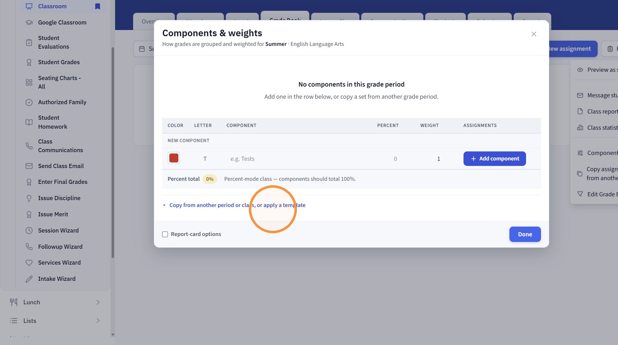Click the 0% percent total badge

[x=210, y=179]
